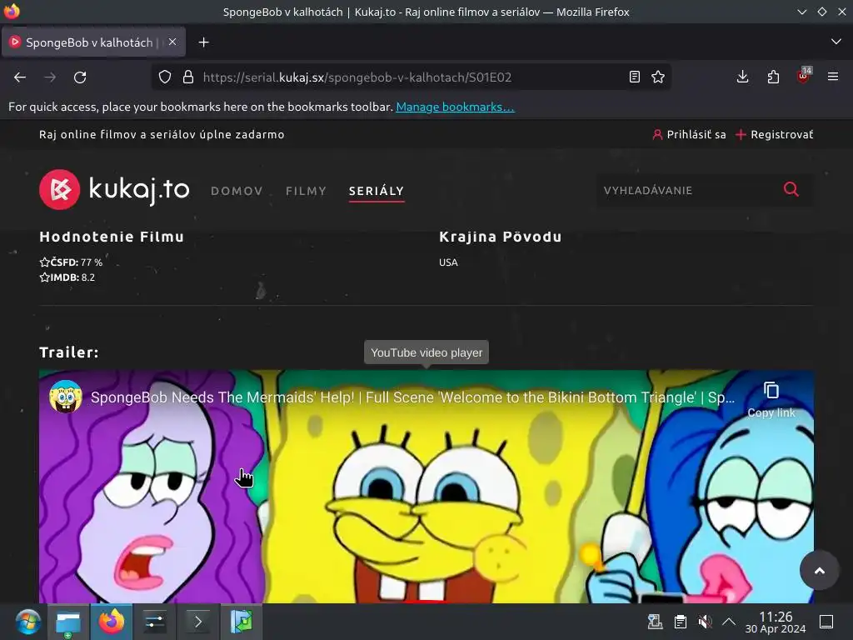
Task: Open the tracking protection shield icon
Action: pyautogui.click(x=165, y=77)
